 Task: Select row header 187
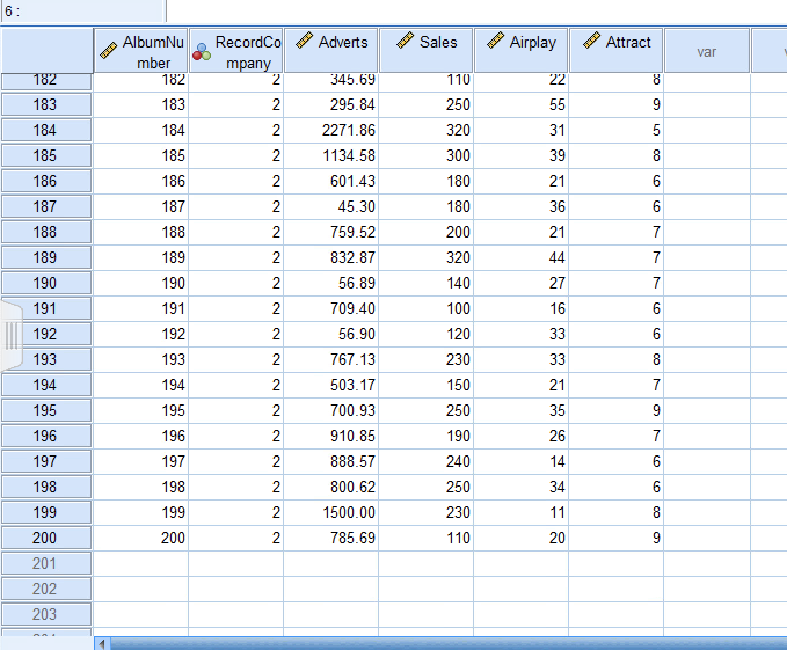tap(46, 207)
